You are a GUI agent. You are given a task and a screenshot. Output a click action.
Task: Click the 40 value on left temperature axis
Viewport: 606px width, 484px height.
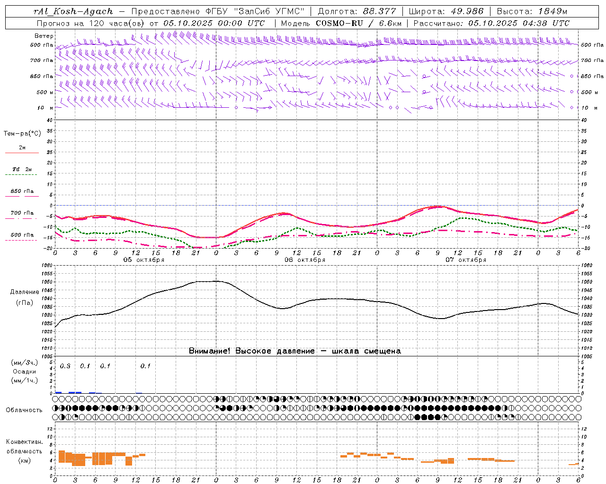coord(51,120)
